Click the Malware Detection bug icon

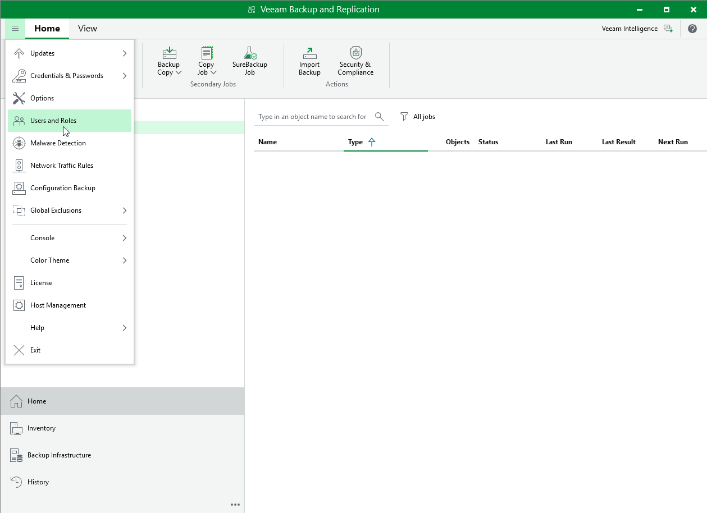(x=19, y=143)
